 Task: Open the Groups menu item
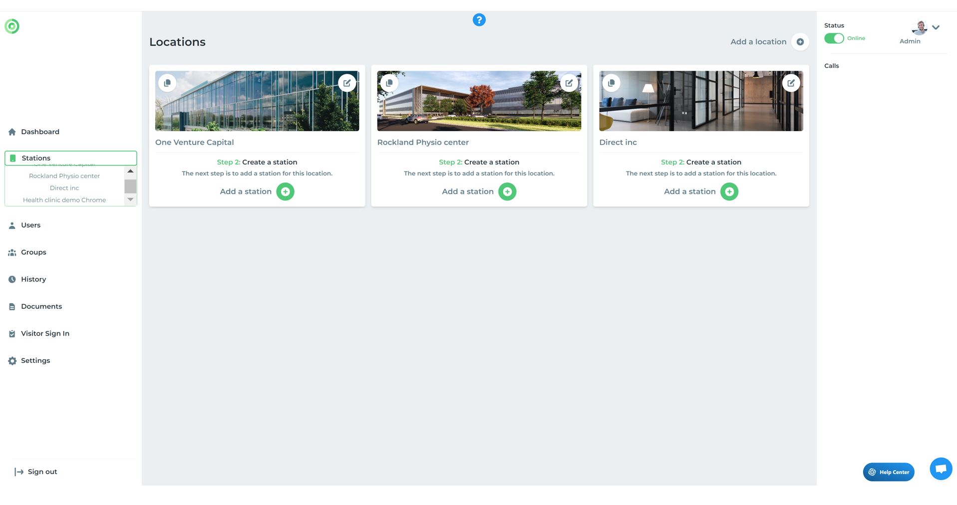coord(33,252)
